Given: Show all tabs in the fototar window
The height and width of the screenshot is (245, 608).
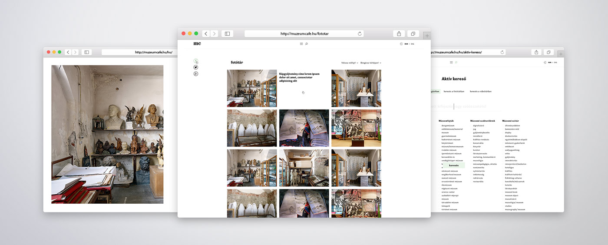Looking at the screenshot, I should coord(413,33).
